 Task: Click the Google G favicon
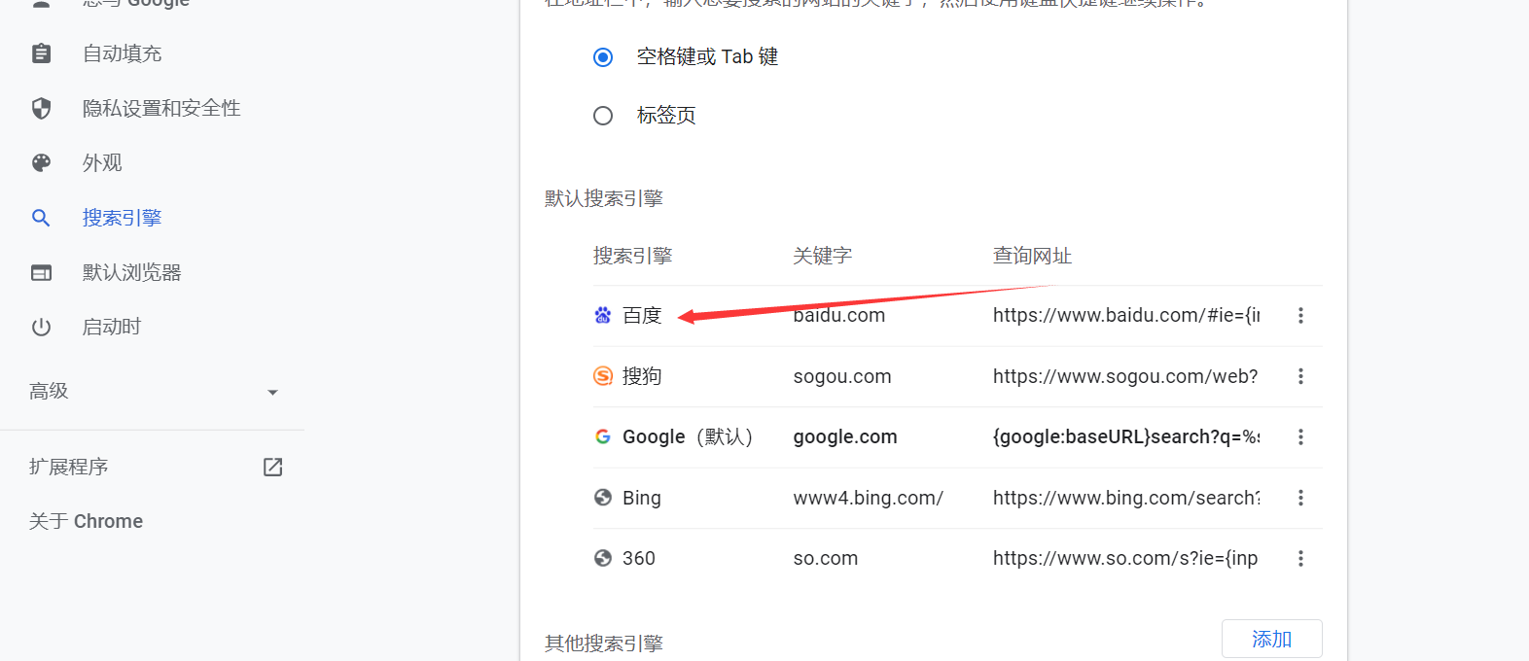603,436
